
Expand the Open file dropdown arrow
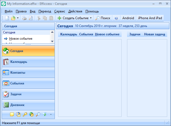coord(18,18)
